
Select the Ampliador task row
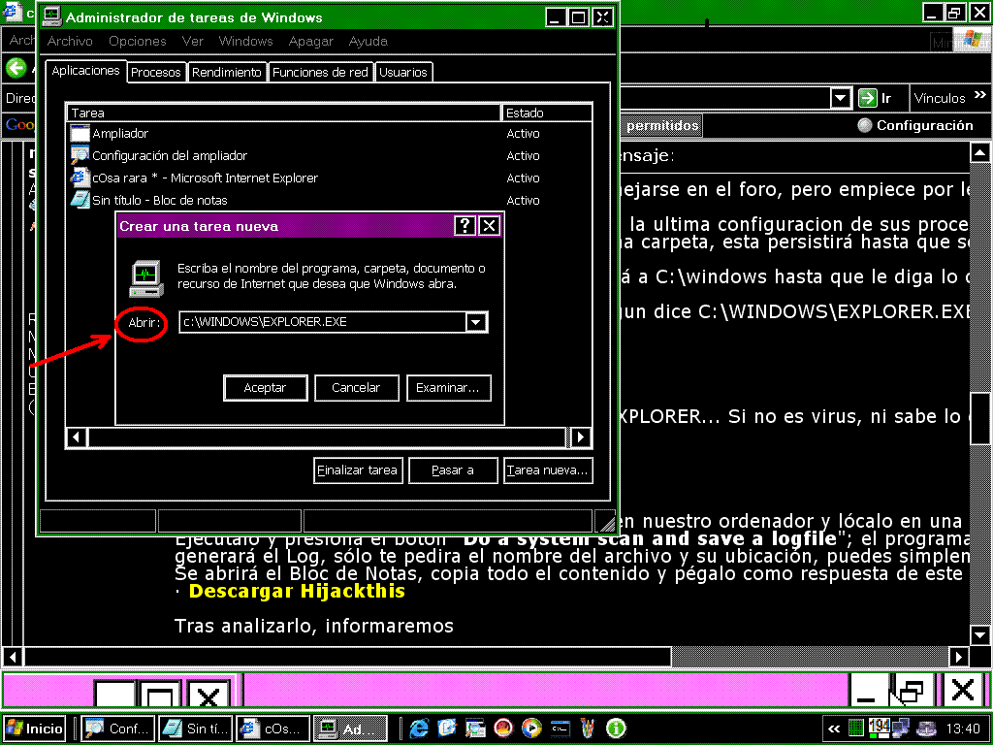(x=330, y=134)
